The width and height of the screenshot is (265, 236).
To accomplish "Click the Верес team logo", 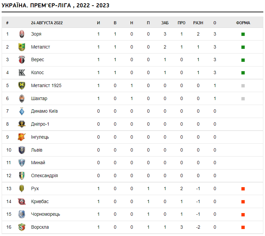I will 22,60.
